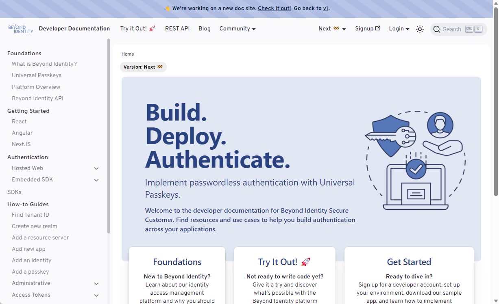Click the 'Try It Out!' card heading
This screenshot has height=304, width=499.
pos(285,262)
